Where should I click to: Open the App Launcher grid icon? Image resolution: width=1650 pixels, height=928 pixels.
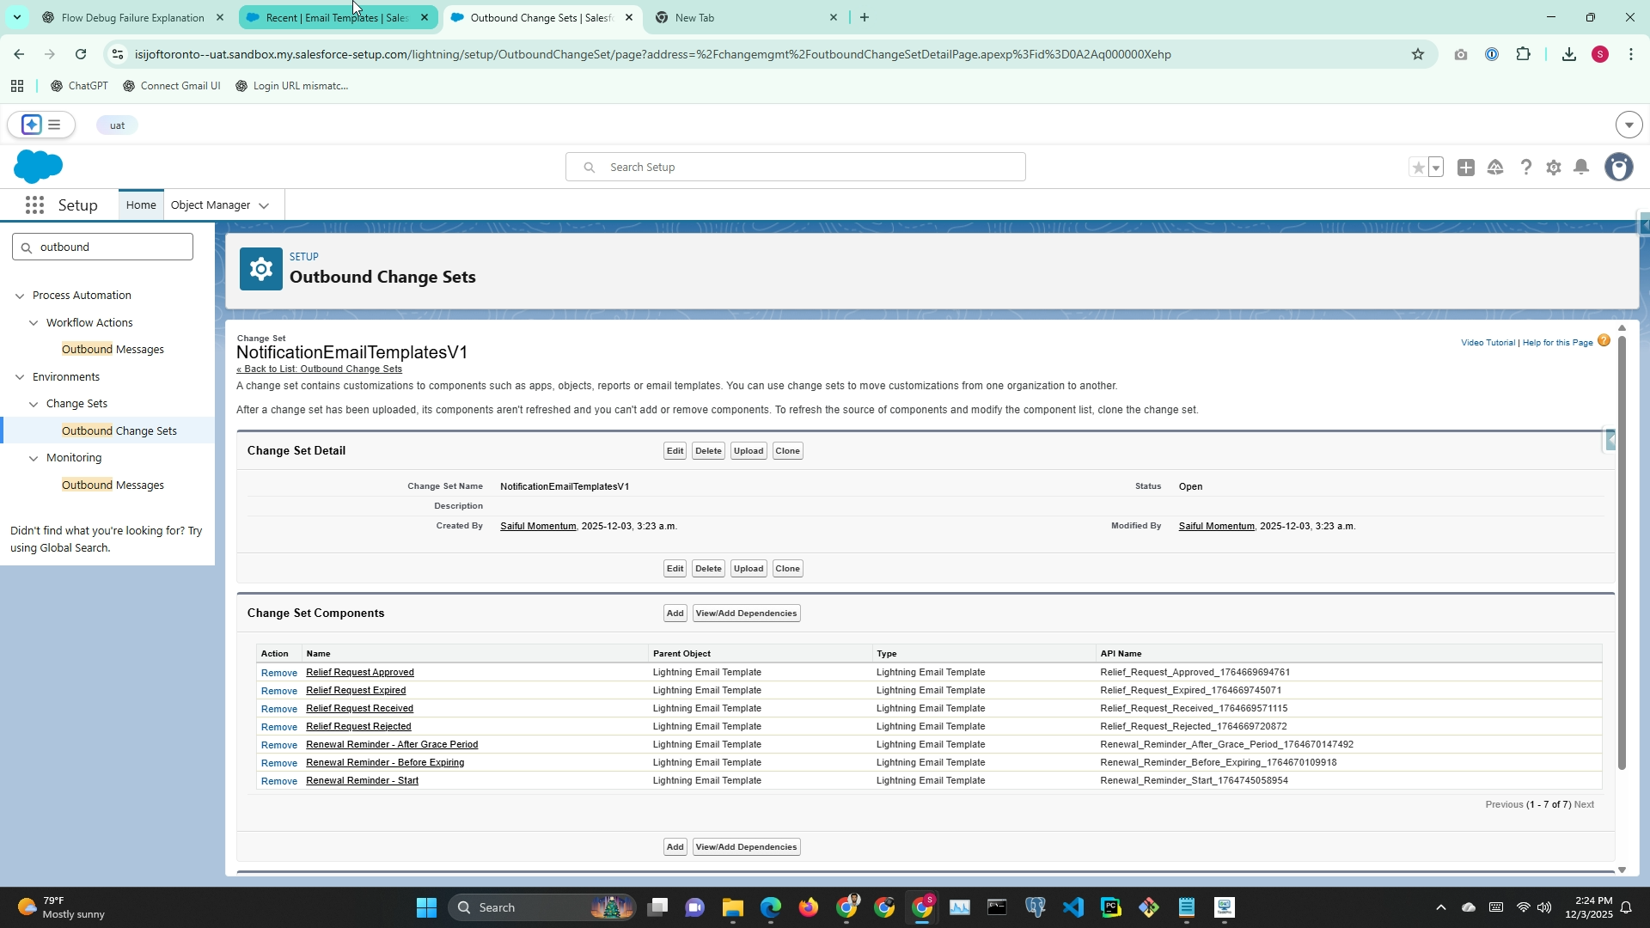34,205
